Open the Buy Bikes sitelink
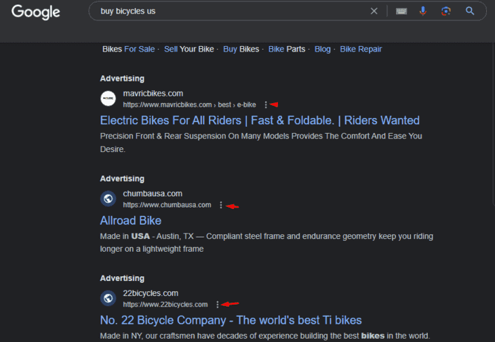The width and height of the screenshot is (495, 342). point(241,50)
